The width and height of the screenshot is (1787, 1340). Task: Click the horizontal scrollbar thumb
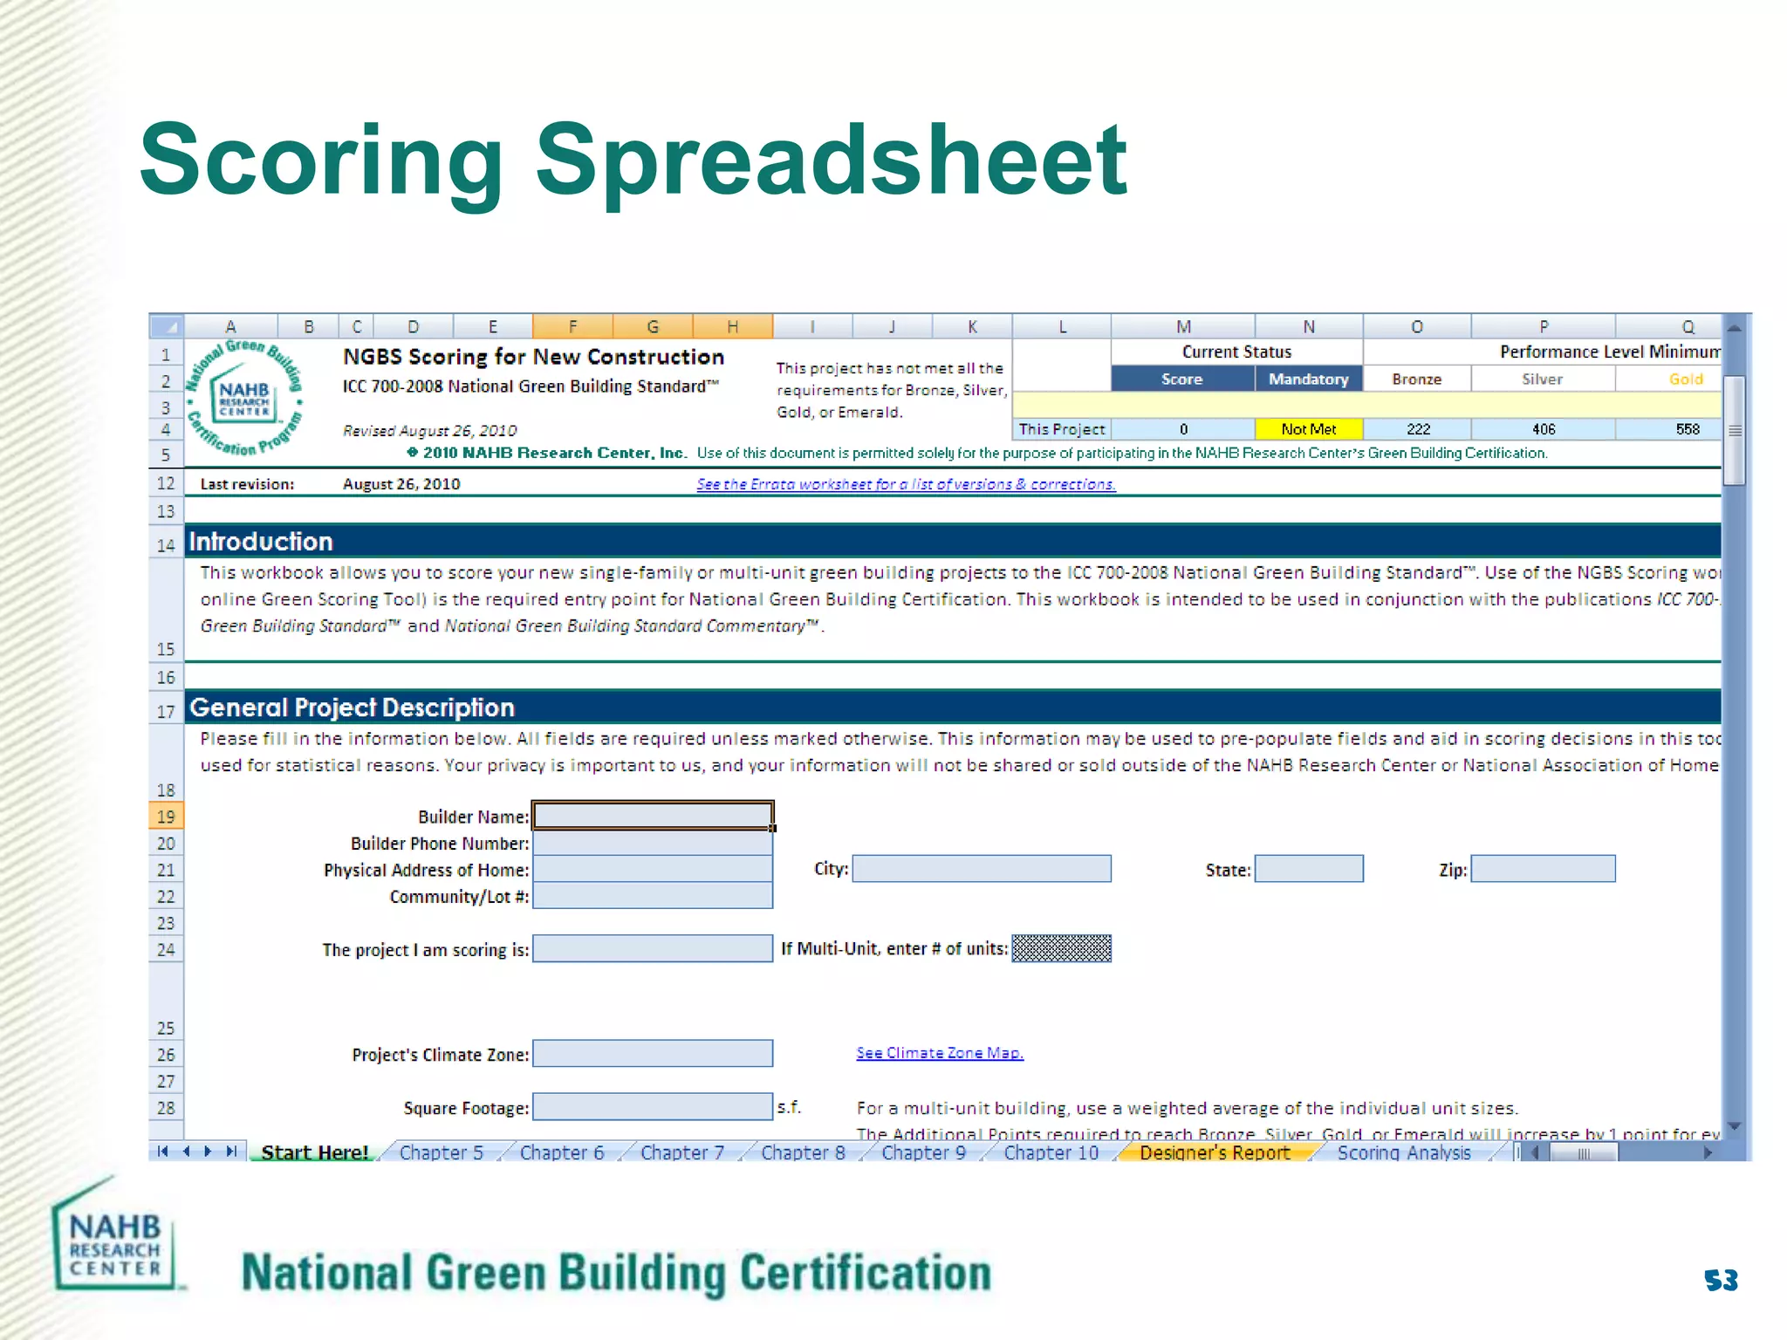(x=1584, y=1152)
